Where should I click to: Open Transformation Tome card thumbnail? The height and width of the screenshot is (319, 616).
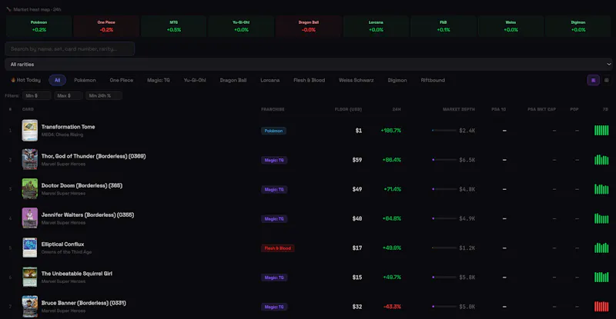click(30, 130)
